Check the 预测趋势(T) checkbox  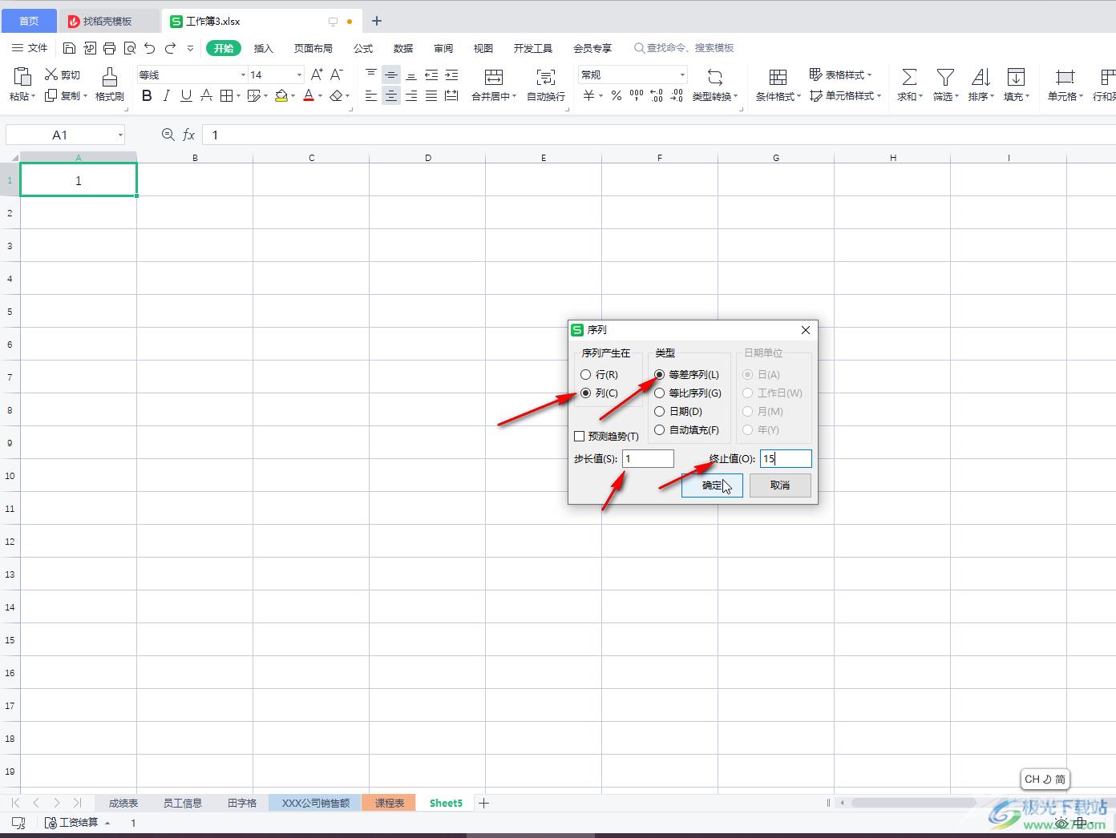tap(579, 436)
